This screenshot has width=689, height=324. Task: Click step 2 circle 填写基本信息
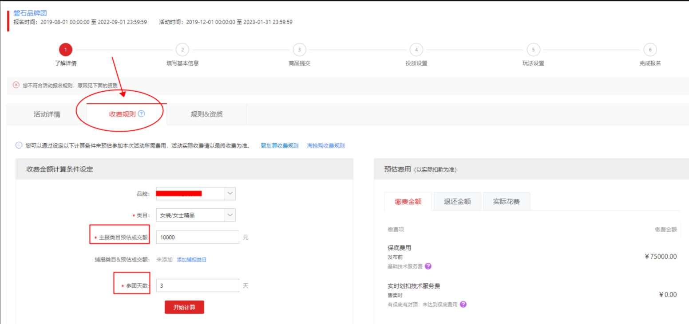tap(182, 50)
